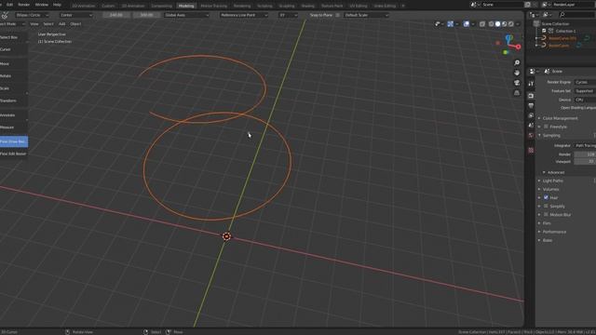Click the Snap to Plane checkbox

pos(337,15)
